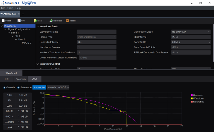Image resolution: width=214 pixels, height=132 pixels.
Task: Click the Recall file icon
Action: point(35,21)
